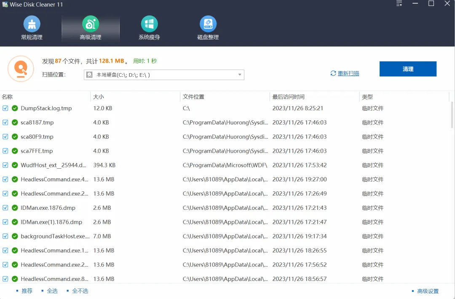The width and height of the screenshot is (455, 299).
Task: Click the large orange disk scan icon
Action: 21,69
